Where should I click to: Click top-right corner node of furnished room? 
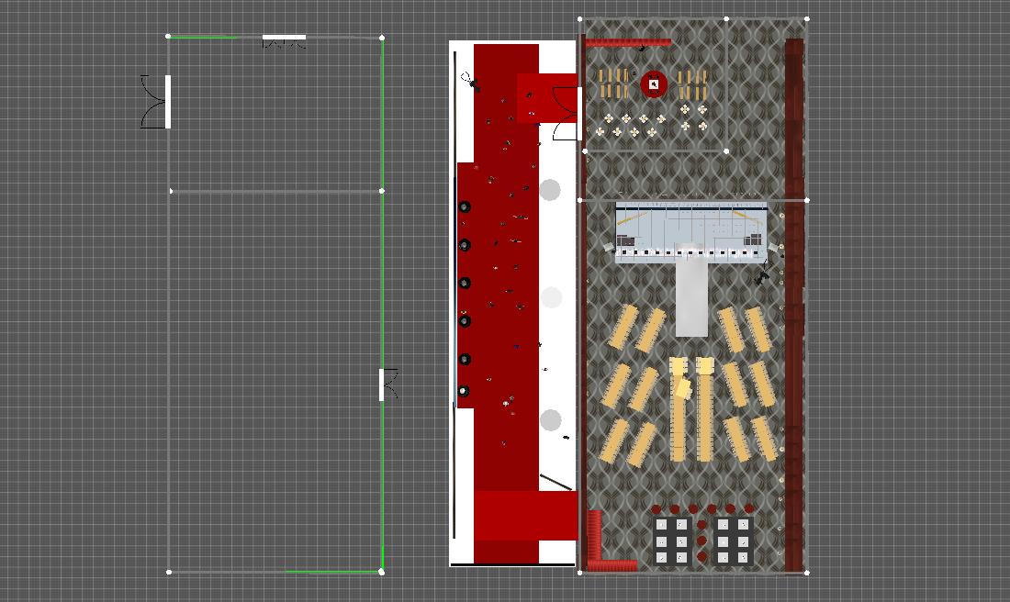pos(807,17)
